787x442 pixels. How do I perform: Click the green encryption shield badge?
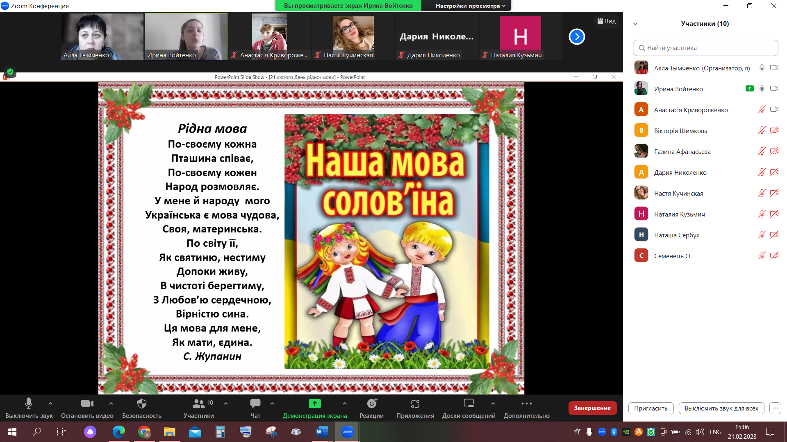[x=10, y=72]
